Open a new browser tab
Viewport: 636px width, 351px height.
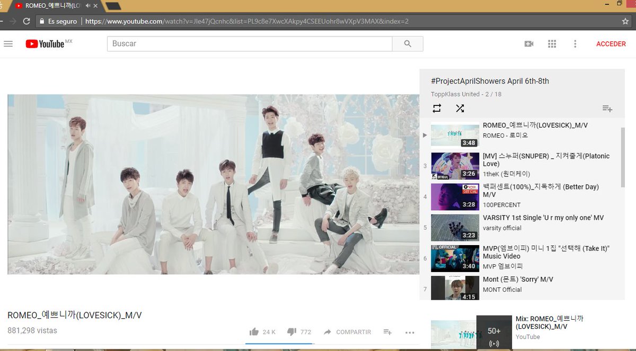[x=113, y=6]
